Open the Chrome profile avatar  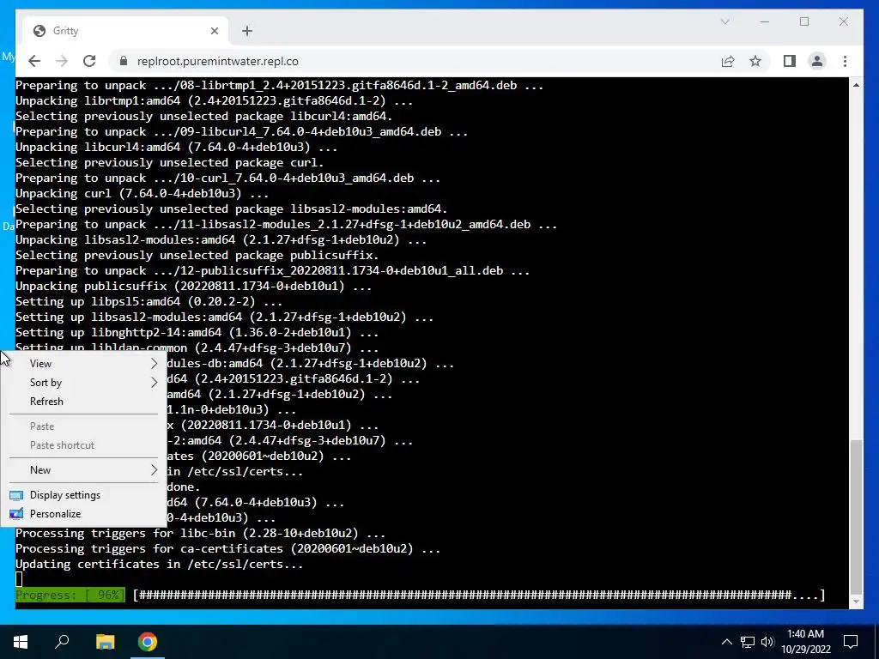click(817, 61)
